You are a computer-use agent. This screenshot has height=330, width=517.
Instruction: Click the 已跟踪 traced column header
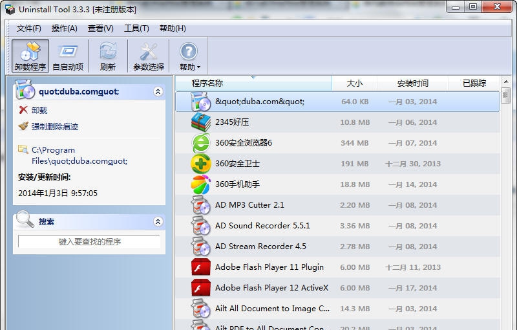[x=474, y=83]
